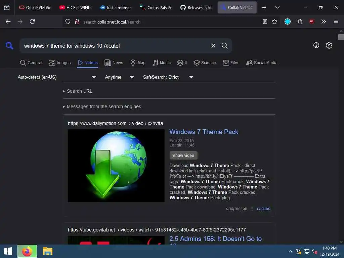Select the Science search category

pyautogui.click(x=205, y=63)
